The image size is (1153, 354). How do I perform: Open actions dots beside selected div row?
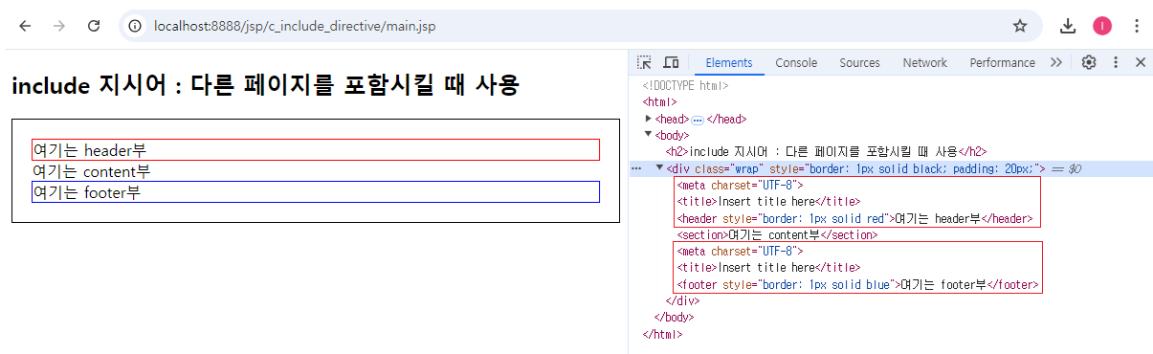pos(636,168)
